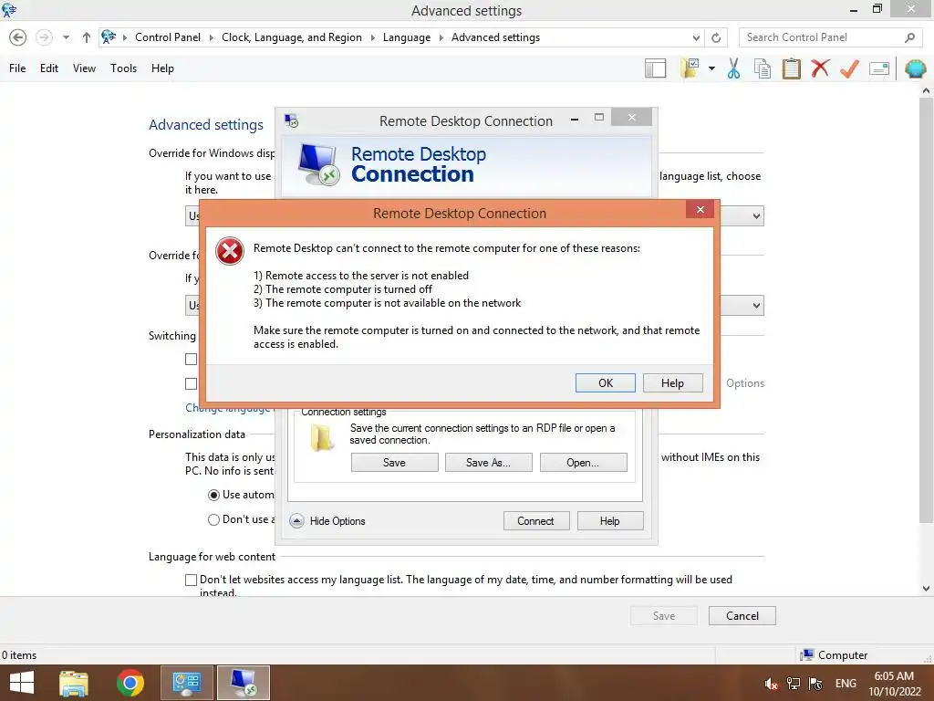Click Cancel in Advanced settings
934x701 pixels.
pyautogui.click(x=742, y=616)
